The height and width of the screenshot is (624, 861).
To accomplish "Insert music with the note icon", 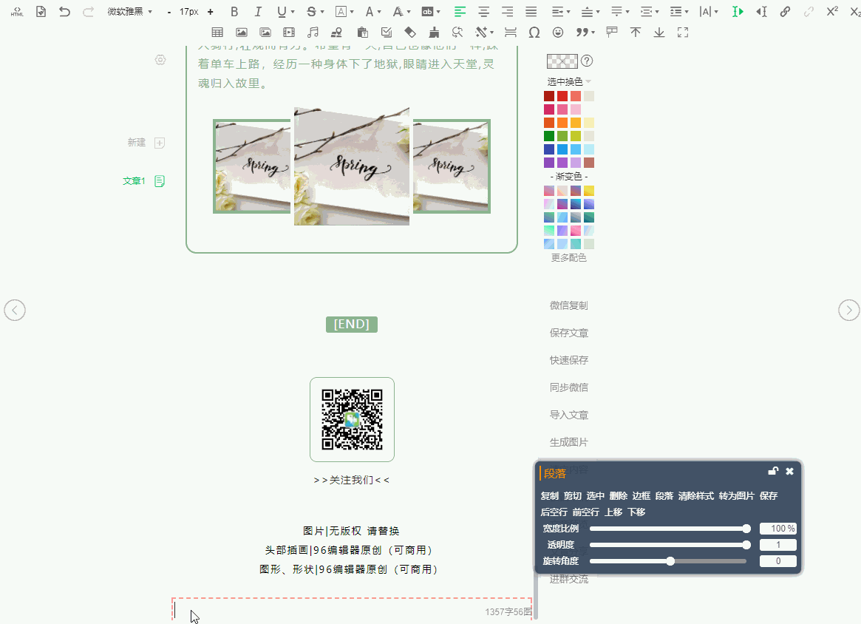I will 313,33.
